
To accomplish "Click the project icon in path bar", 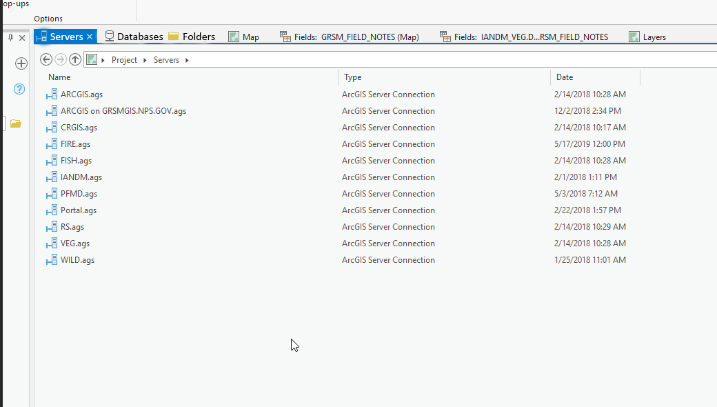I will pos(92,59).
